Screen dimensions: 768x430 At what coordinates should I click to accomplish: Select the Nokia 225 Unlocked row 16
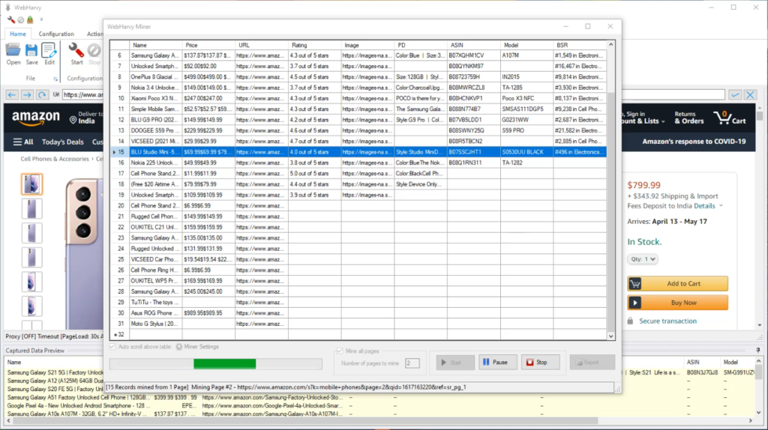(154, 163)
